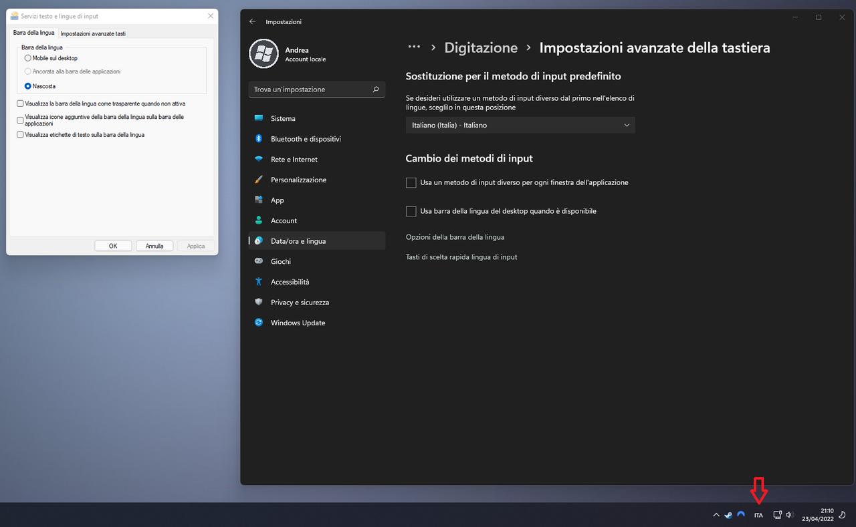Click the Andrea user avatar picture
Image resolution: width=856 pixels, height=527 pixels.
(x=263, y=53)
